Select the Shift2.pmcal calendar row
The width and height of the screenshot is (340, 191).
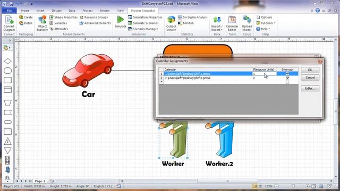(x=228, y=78)
